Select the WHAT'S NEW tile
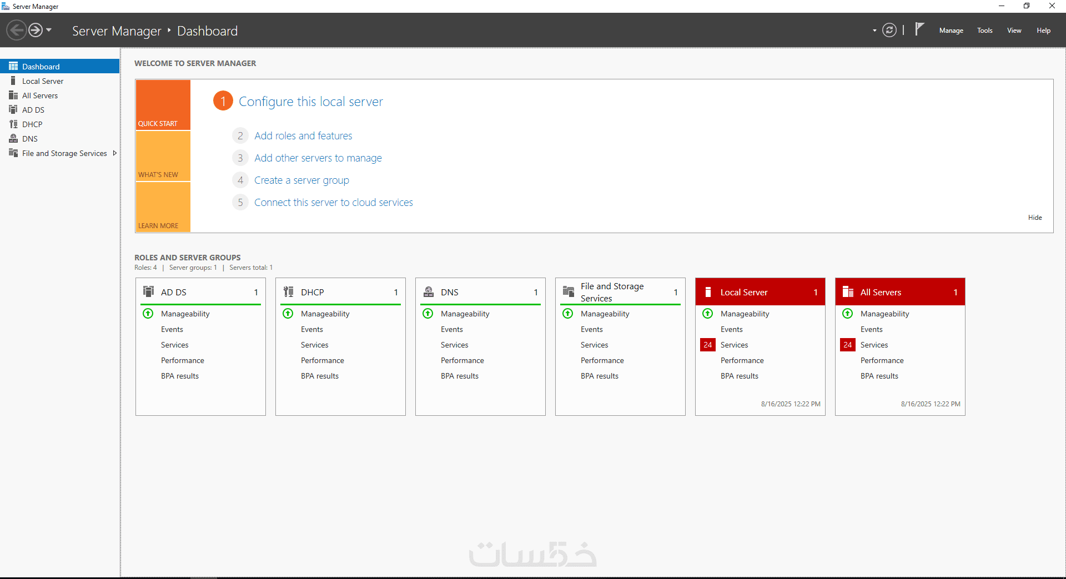1066x579 pixels. [x=163, y=156]
